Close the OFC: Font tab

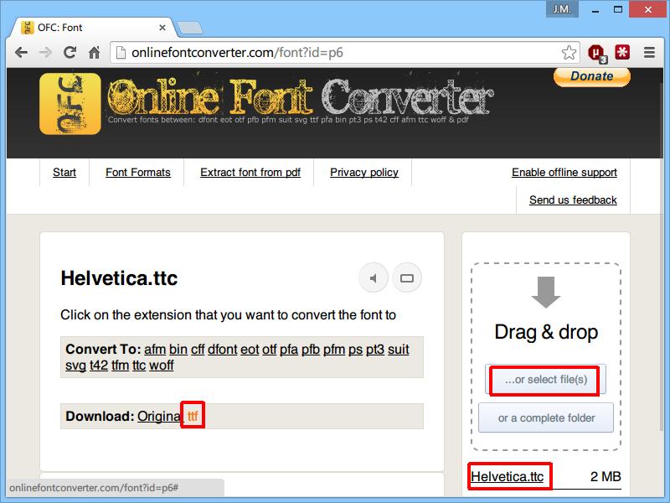pos(162,28)
